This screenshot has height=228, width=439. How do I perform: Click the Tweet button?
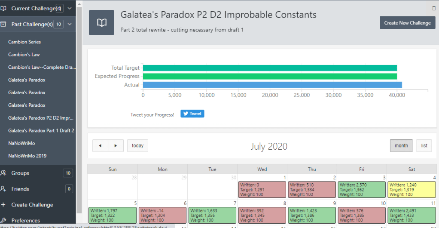pyautogui.click(x=192, y=114)
